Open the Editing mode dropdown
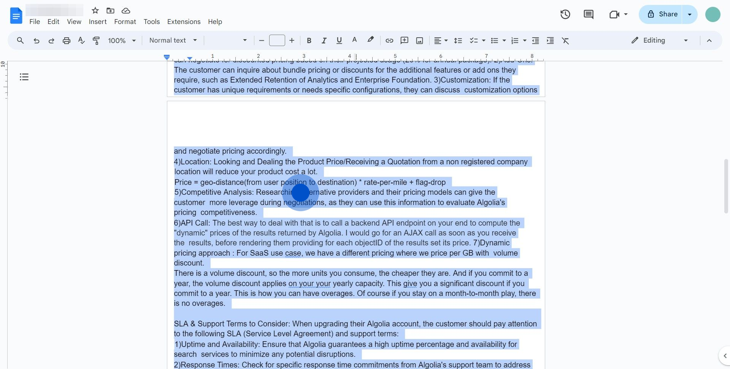 coord(660,40)
